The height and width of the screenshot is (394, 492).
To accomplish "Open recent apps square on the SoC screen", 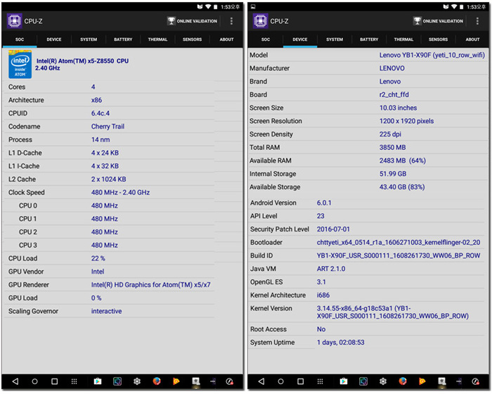I will tap(54, 381).
